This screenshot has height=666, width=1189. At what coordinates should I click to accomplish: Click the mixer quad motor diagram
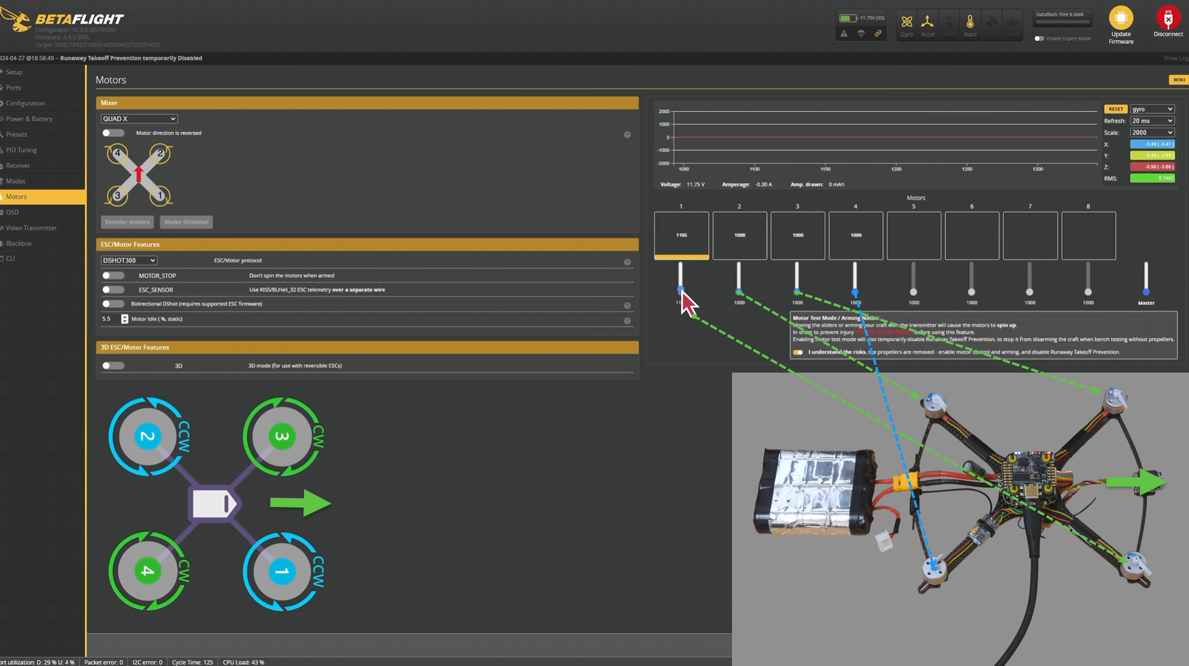139,175
